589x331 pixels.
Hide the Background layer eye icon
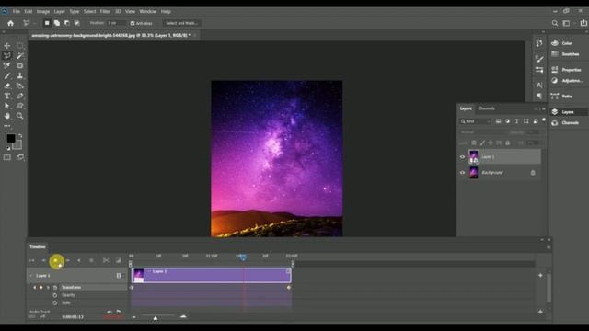462,173
